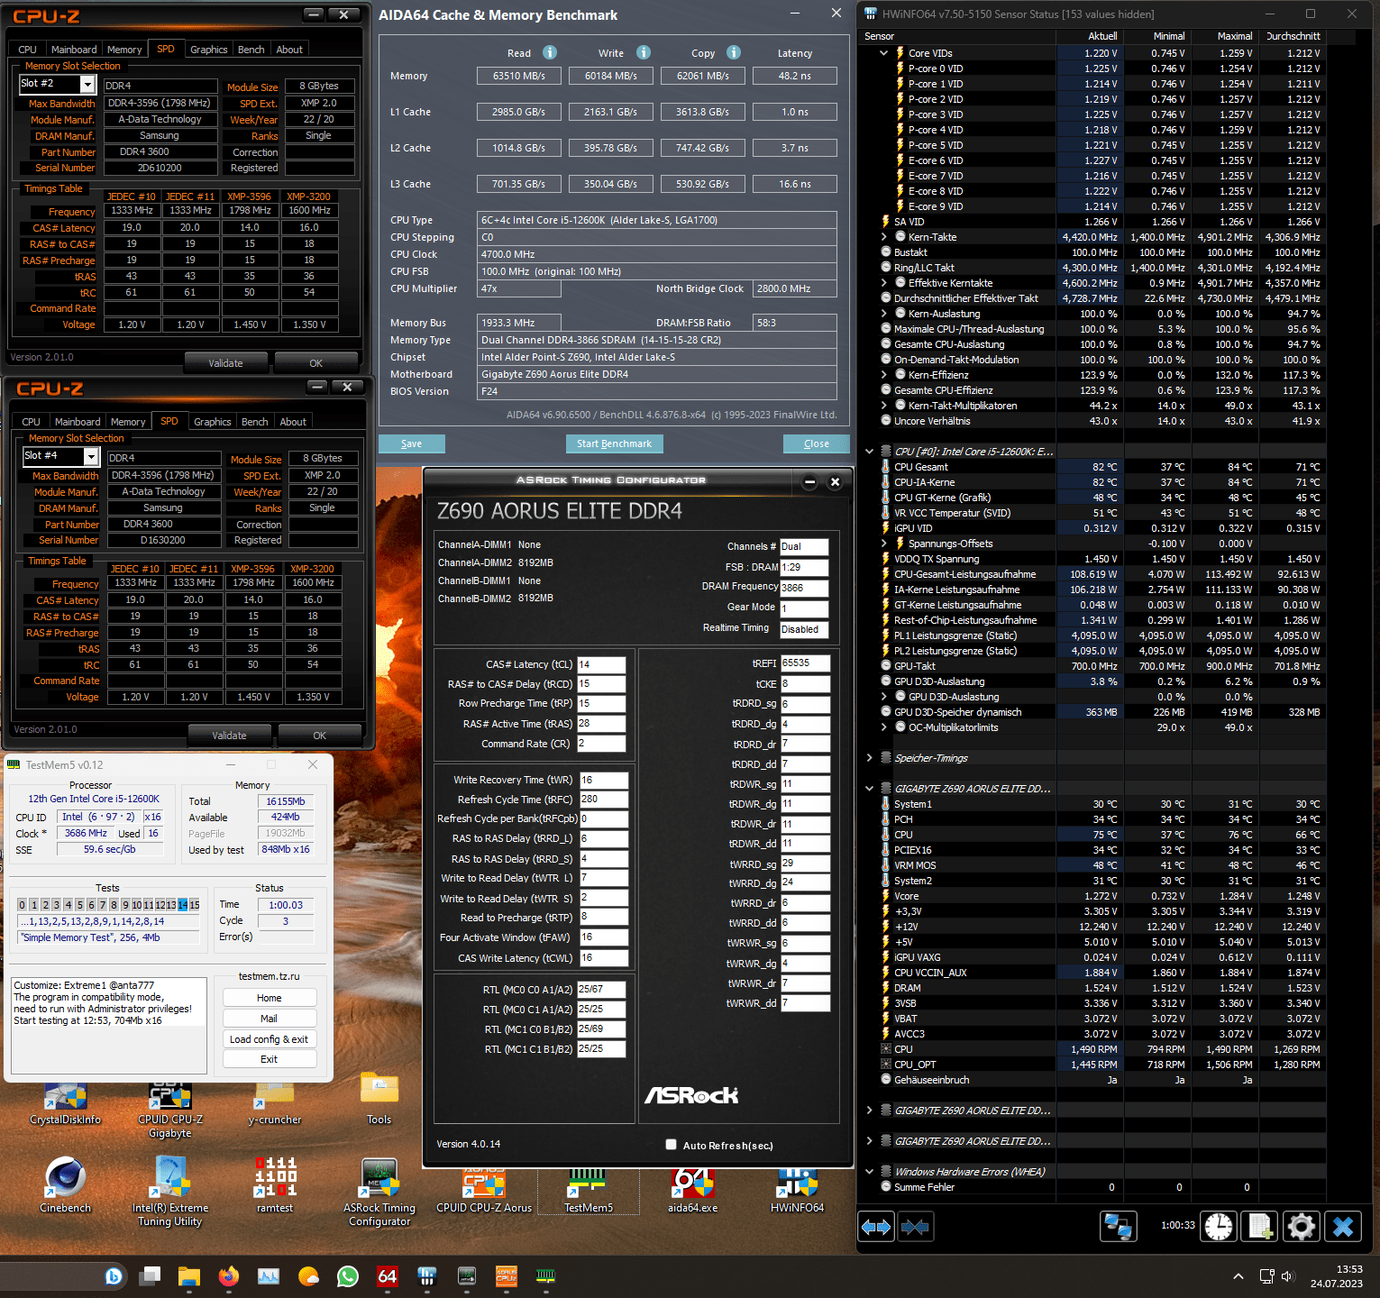Select Bustakt sensor row in HWiNFO
Viewport: 1380px width, 1298px height.
(x=1101, y=252)
